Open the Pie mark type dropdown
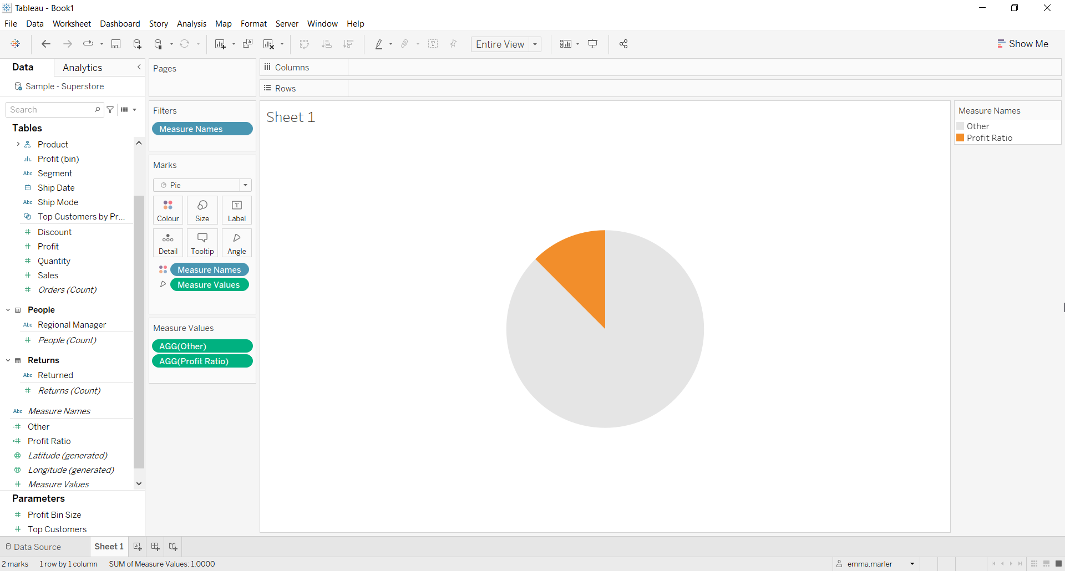 coord(245,185)
